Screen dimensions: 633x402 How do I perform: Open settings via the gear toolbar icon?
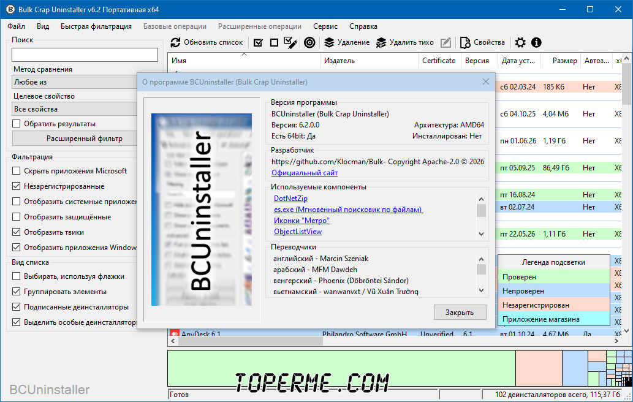pyautogui.click(x=520, y=42)
